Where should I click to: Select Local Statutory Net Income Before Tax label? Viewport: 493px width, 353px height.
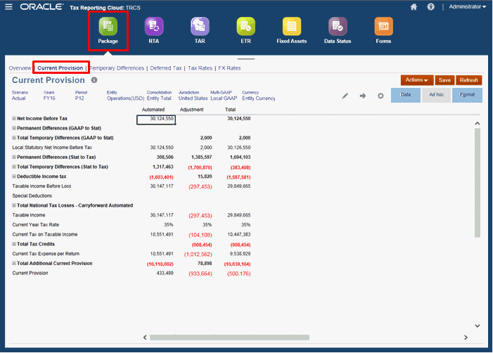(x=52, y=148)
